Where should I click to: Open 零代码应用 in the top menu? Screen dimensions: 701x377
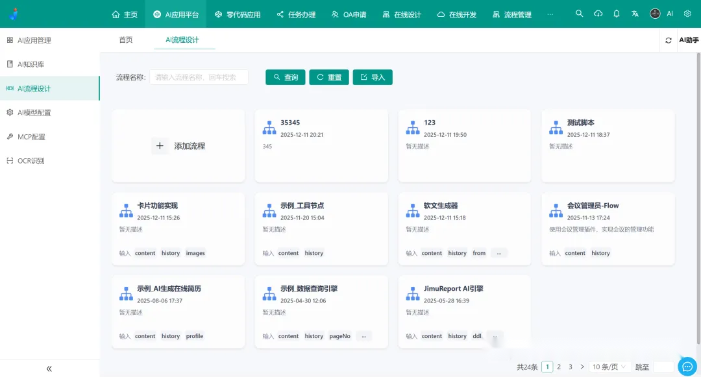[x=238, y=14]
